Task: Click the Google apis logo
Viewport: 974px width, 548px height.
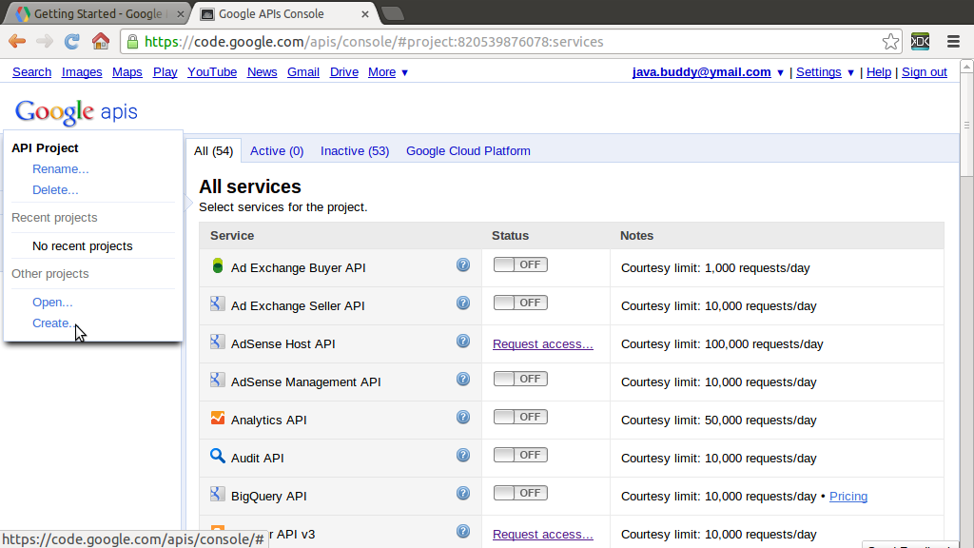Action: click(x=76, y=112)
